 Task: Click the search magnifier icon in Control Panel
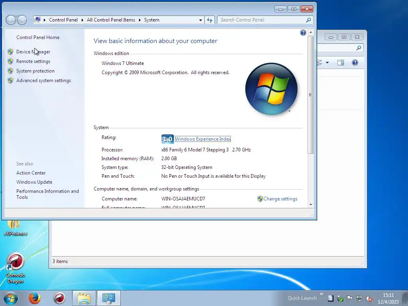tap(309, 20)
